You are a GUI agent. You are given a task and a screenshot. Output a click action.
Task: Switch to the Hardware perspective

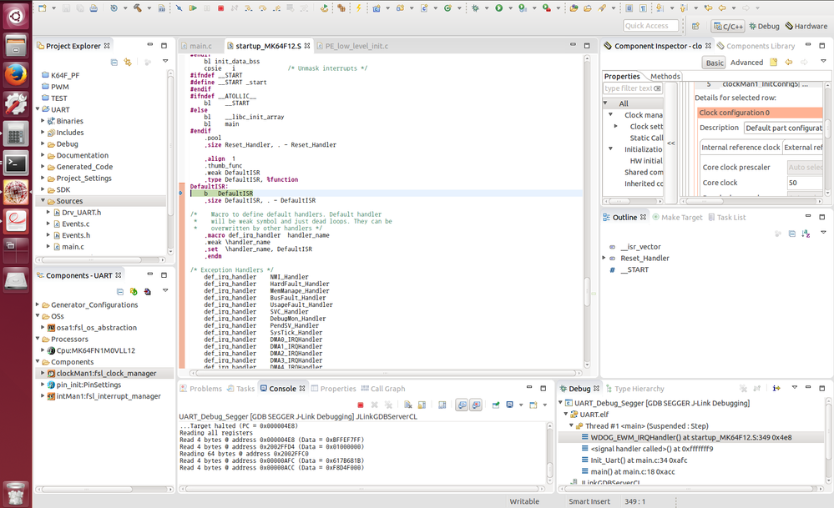(x=805, y=26)
